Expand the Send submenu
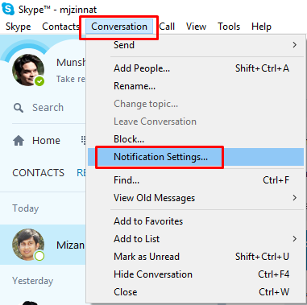Viewport: 307px width, 305px height. pyautogui.click(x=196, y=45)
